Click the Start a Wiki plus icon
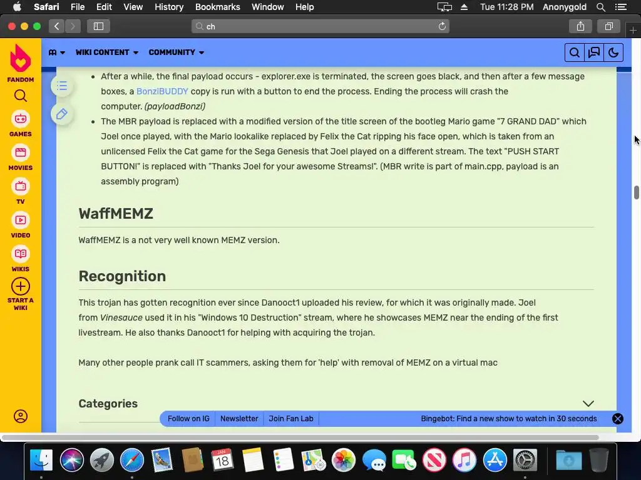This screenshot has height=480, width=641. coord(21,286)
